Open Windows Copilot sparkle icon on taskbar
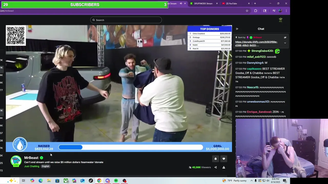This screenshot has height=184, width=328. [12, 181]
